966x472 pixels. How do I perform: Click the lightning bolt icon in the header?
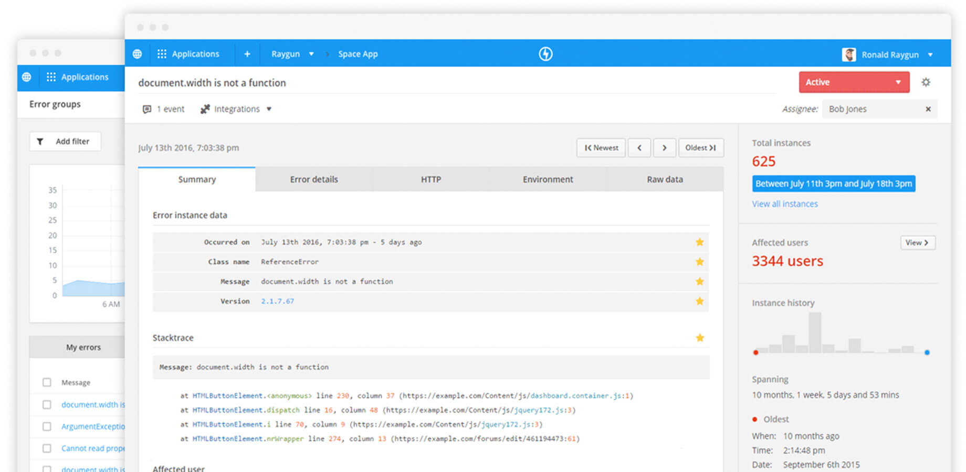(x=545, y=53)
